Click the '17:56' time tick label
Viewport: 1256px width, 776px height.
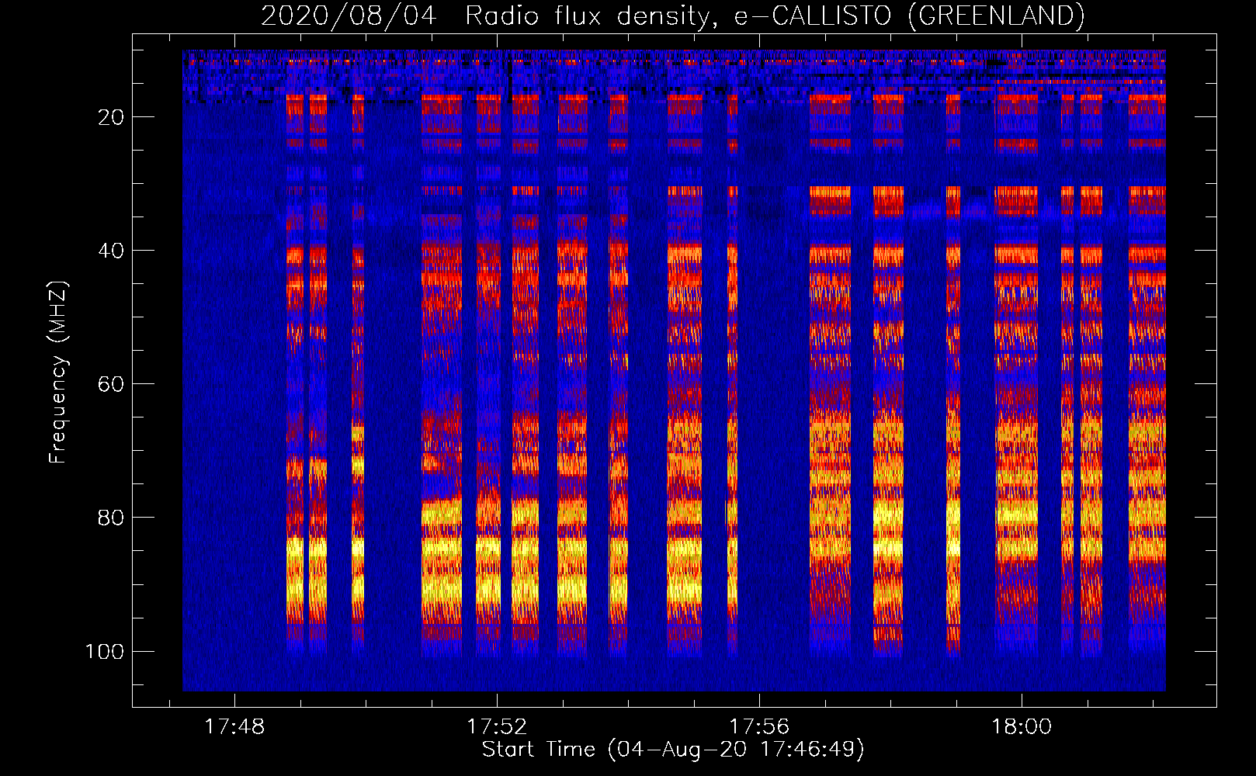click(759, 726)
